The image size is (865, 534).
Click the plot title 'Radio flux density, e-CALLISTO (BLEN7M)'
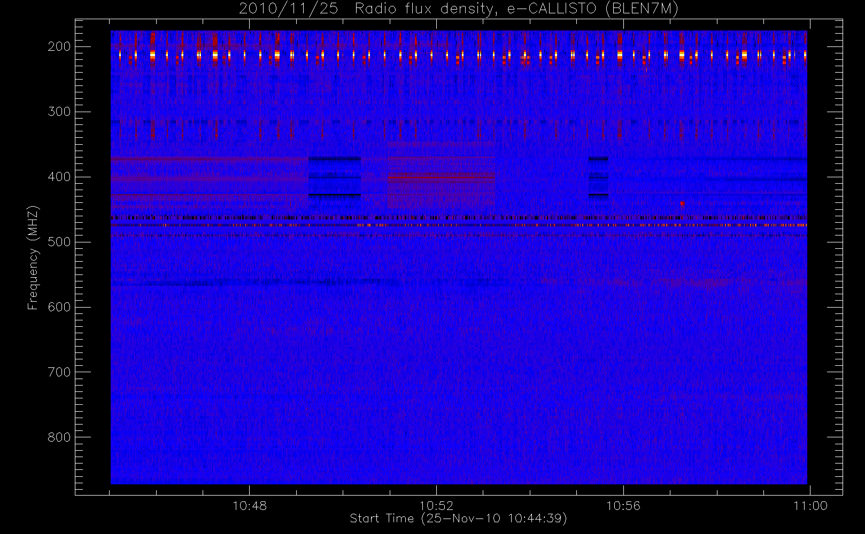(x=516, y=9)
